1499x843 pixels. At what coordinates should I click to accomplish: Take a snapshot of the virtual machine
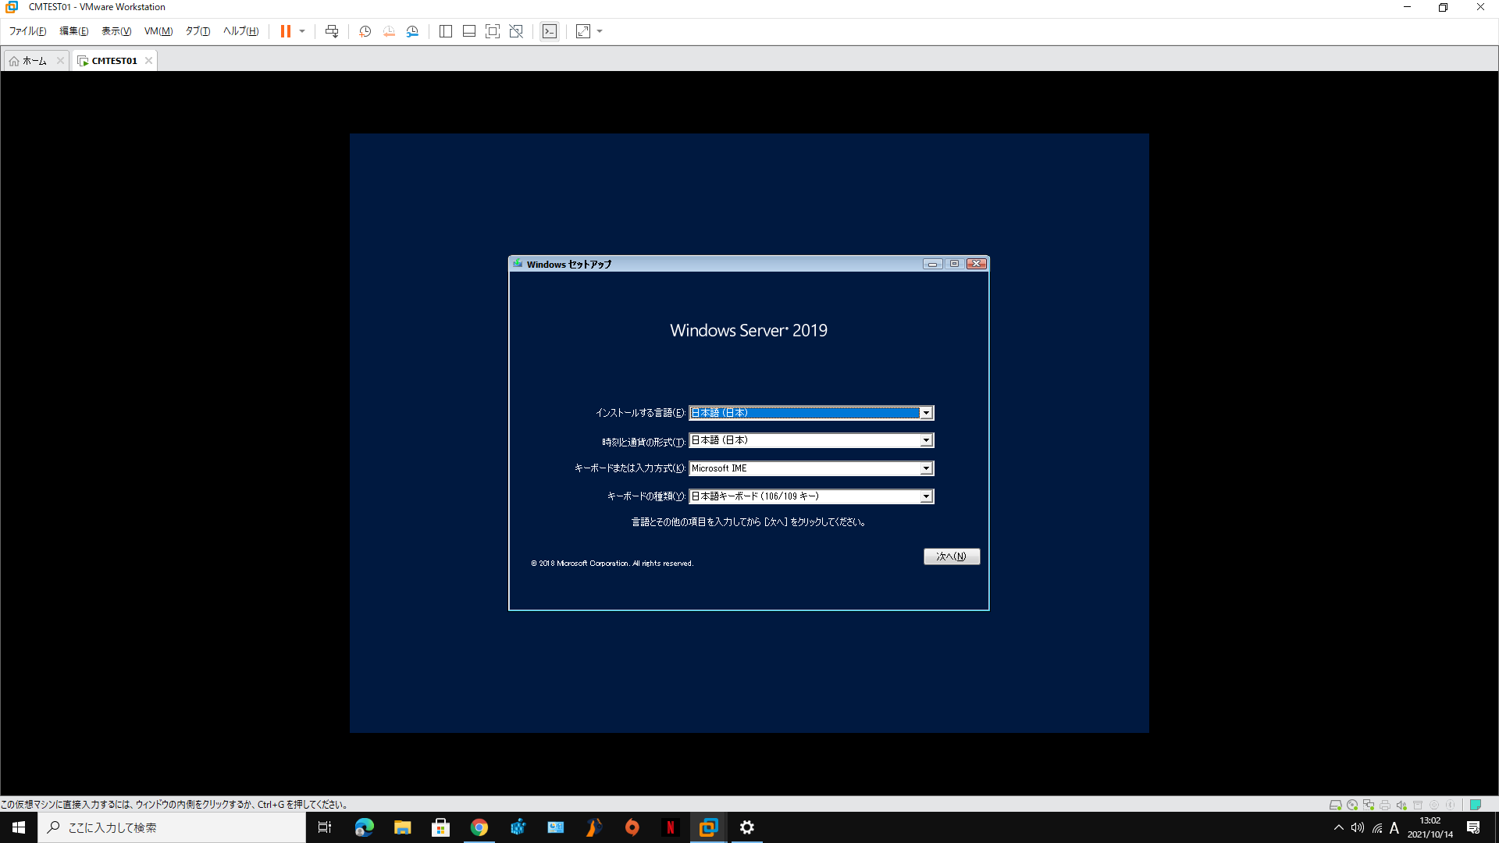tap(365, 31)
